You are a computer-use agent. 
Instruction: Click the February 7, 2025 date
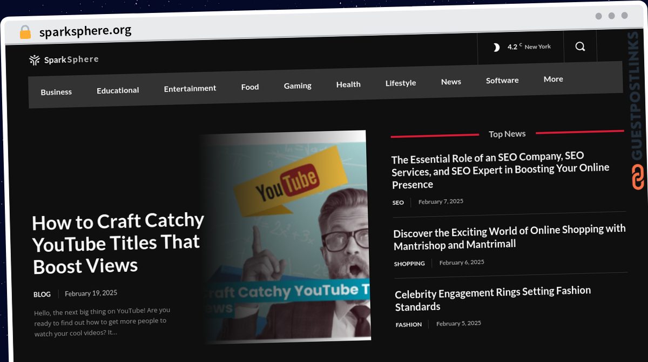point(441,202)
